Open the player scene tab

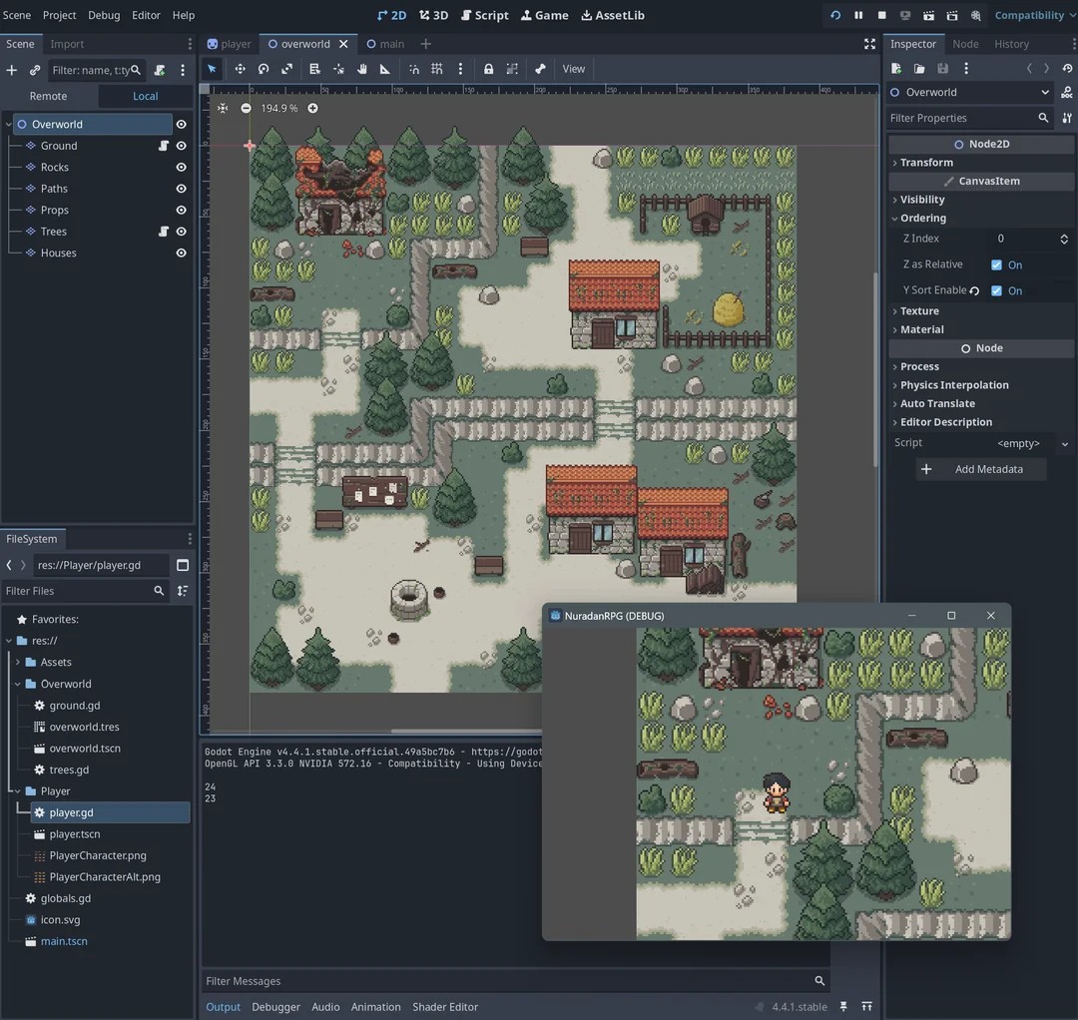230,44
